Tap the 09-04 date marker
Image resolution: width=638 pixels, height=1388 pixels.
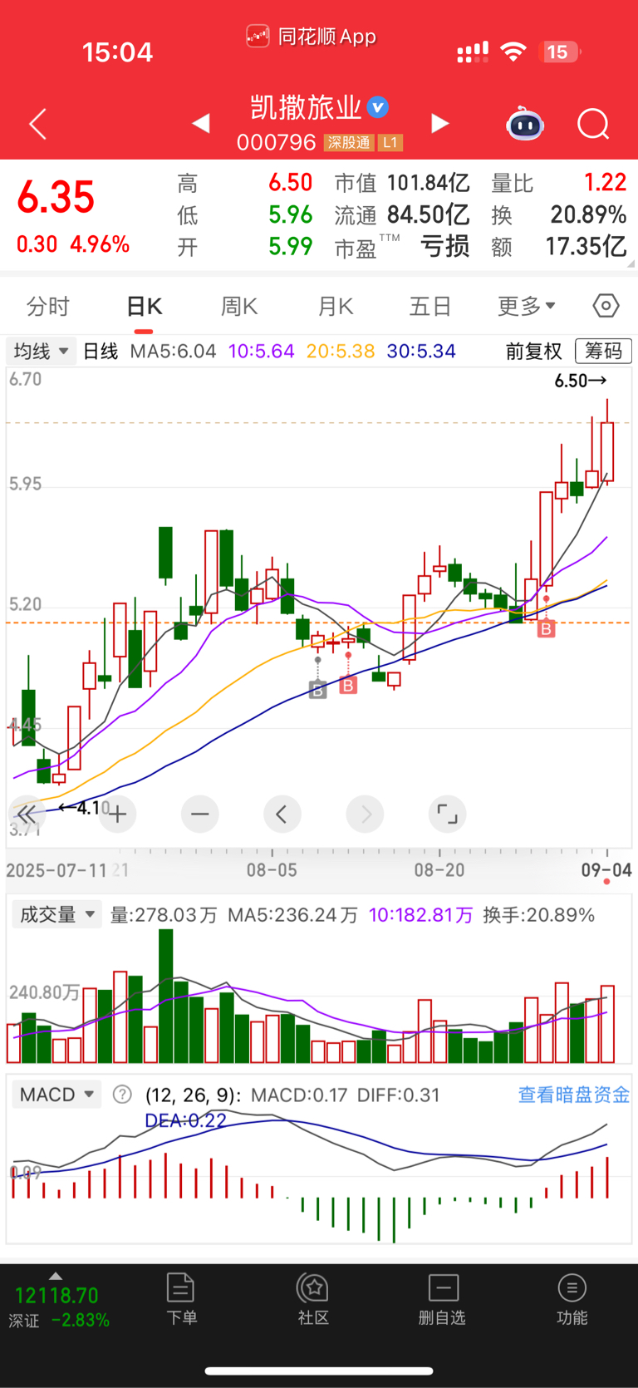[606, 870]
